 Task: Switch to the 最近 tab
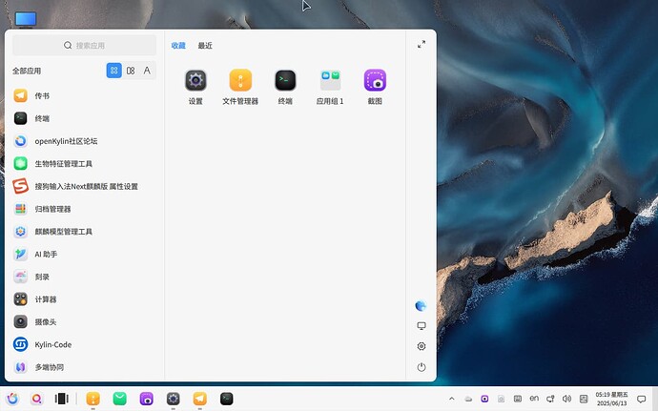pyautogui.click(x=205, y=46)
